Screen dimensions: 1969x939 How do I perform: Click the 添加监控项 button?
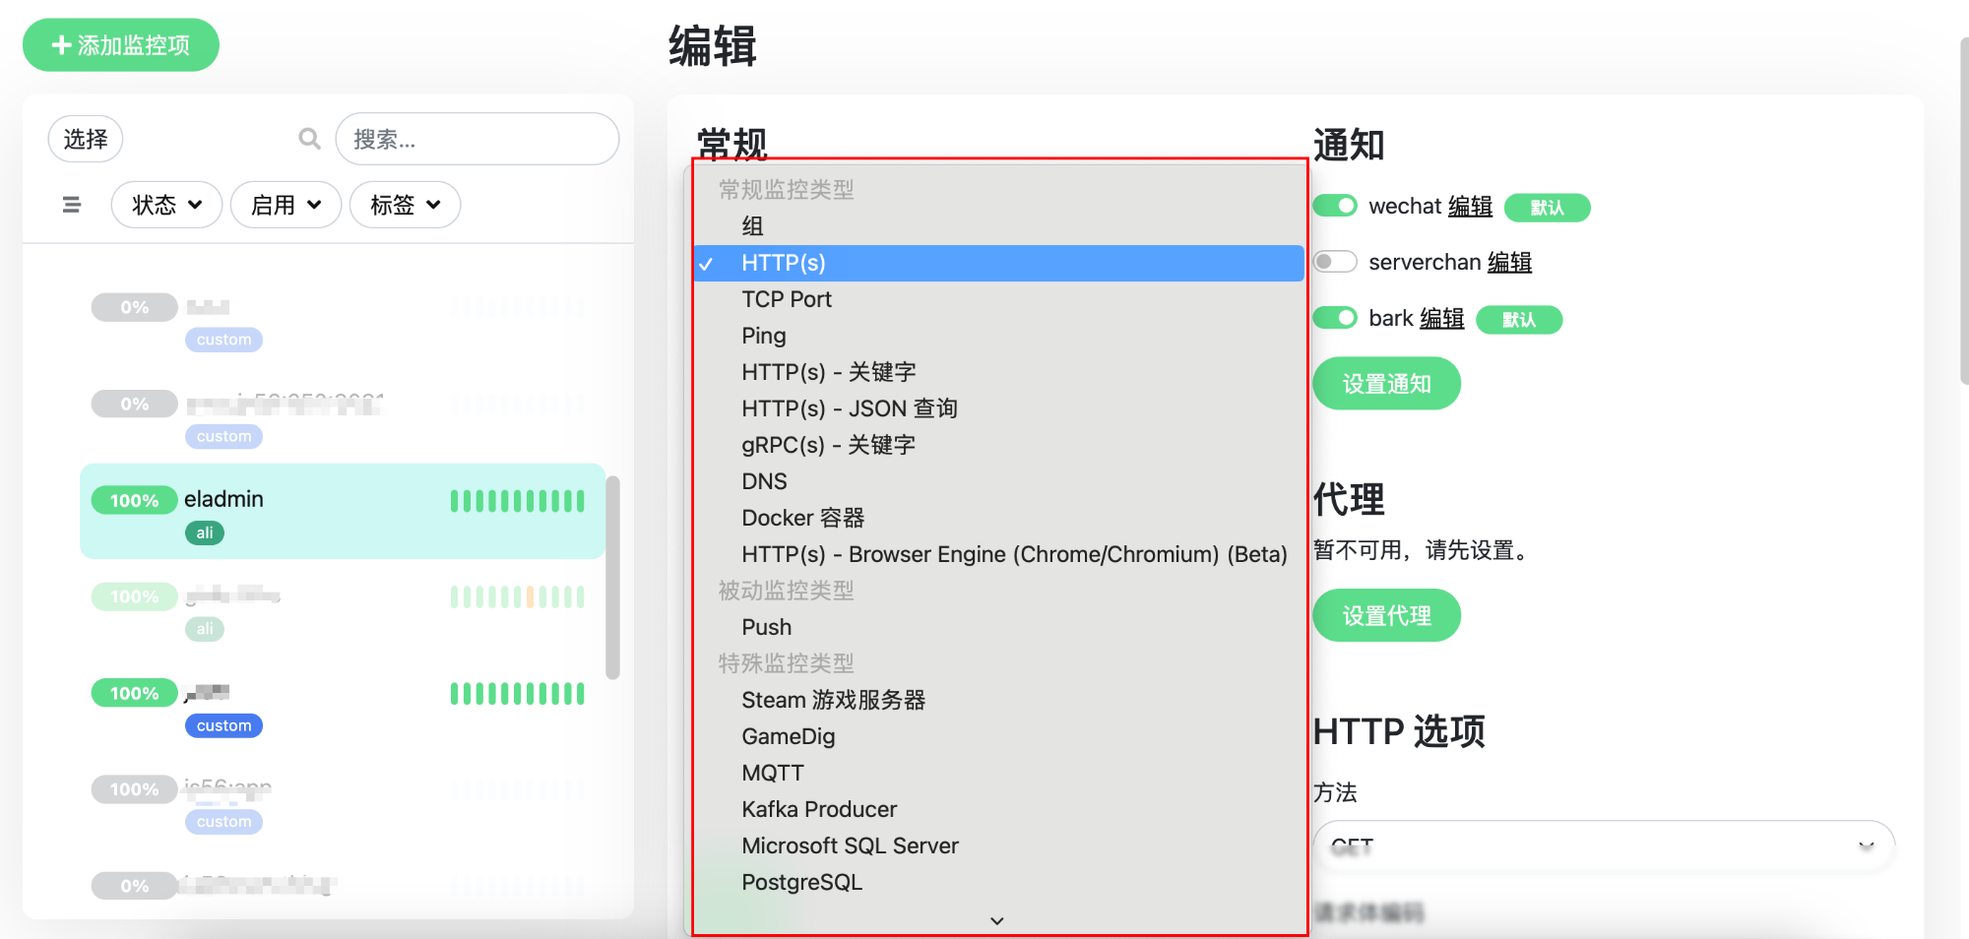click(121, 45)
